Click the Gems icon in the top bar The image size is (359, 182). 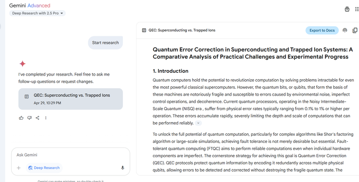(x=347, y=9)
